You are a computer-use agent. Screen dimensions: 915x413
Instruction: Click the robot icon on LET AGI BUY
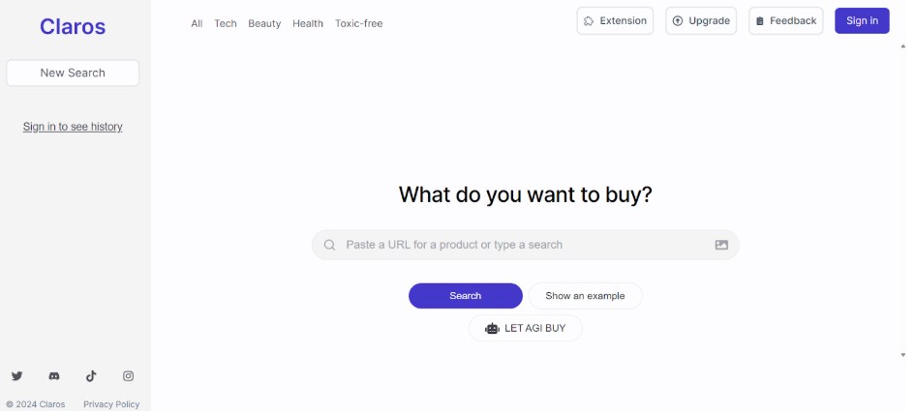tap(492, 329)
